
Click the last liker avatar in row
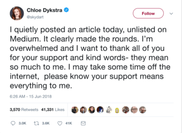pyautogui.click(x=142, y=110)
